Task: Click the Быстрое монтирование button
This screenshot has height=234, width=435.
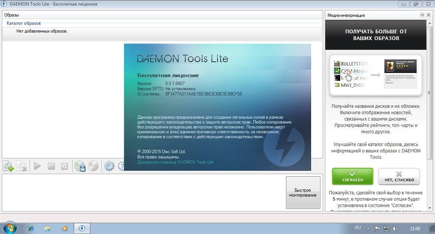Action: pos(303,193)
